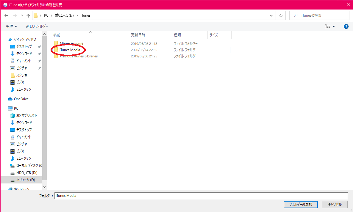Viewport: 353px width, 212px height.
Task: Open help with blue question mark
Action: (346, 26)
